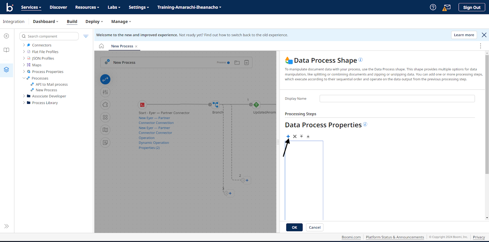Expand the Process Library folder
Viewport: 489px width, 242px height.
[x=24, y=103]
